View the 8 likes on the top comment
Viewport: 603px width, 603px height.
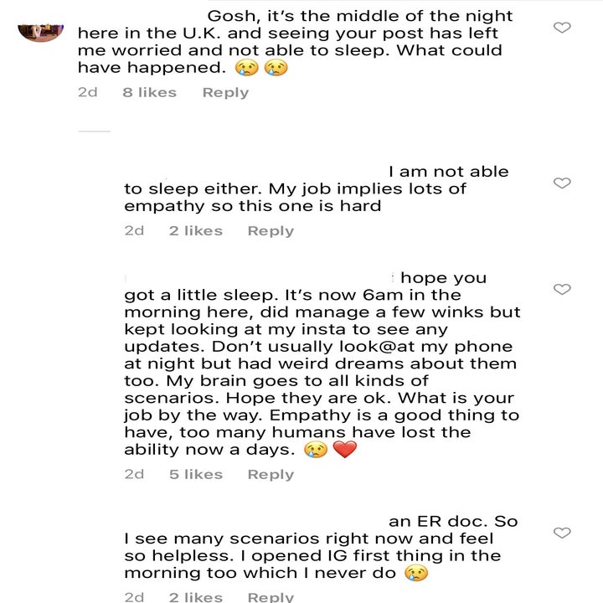(x=149, y=92)
